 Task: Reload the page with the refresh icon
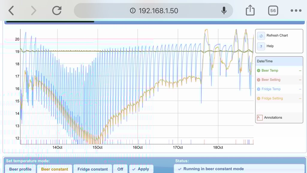(57, 11)
